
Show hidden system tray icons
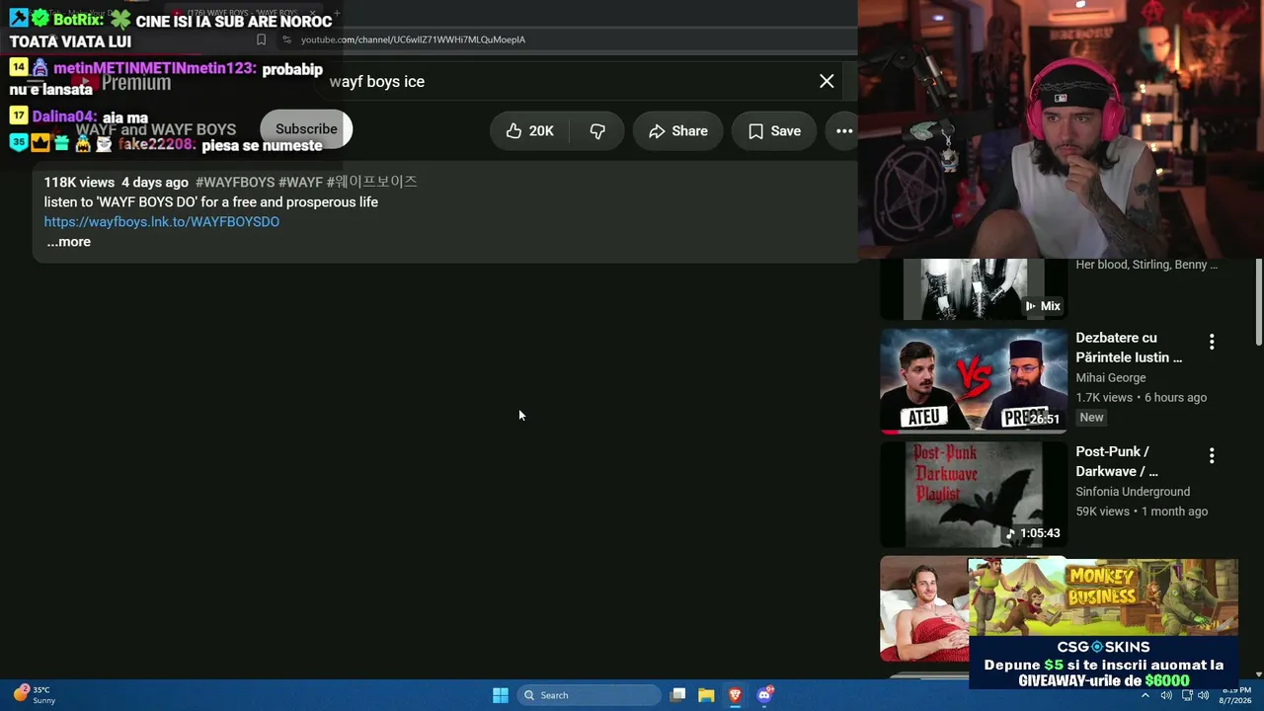point(1145,695)
